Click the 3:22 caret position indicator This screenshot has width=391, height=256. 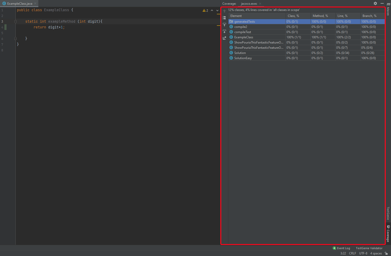coord(343,253)
